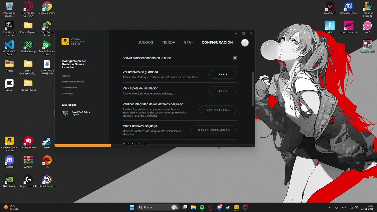Launch Modrinth App from desktop
Viewport: 377px width, 212px height.
(x=28, y=46)
